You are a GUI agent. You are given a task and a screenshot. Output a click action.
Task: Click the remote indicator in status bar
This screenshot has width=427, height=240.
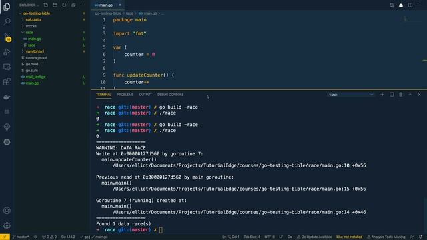click(5, 237)
